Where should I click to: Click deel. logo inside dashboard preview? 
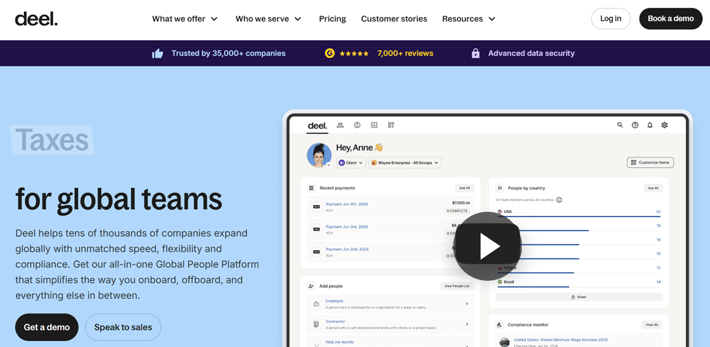tap(318, 126)
